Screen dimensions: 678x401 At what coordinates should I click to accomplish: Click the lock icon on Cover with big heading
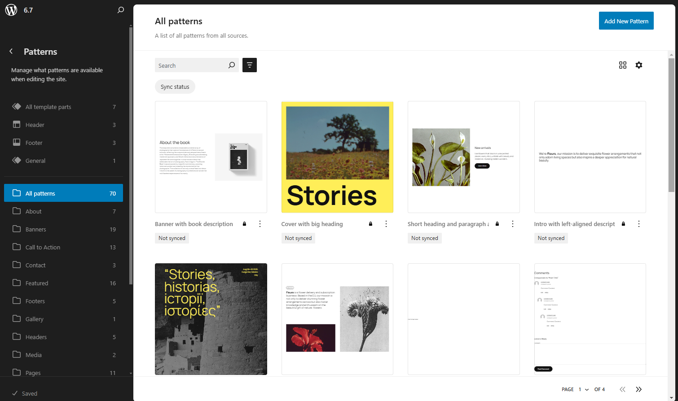click(x=370, y=223)
